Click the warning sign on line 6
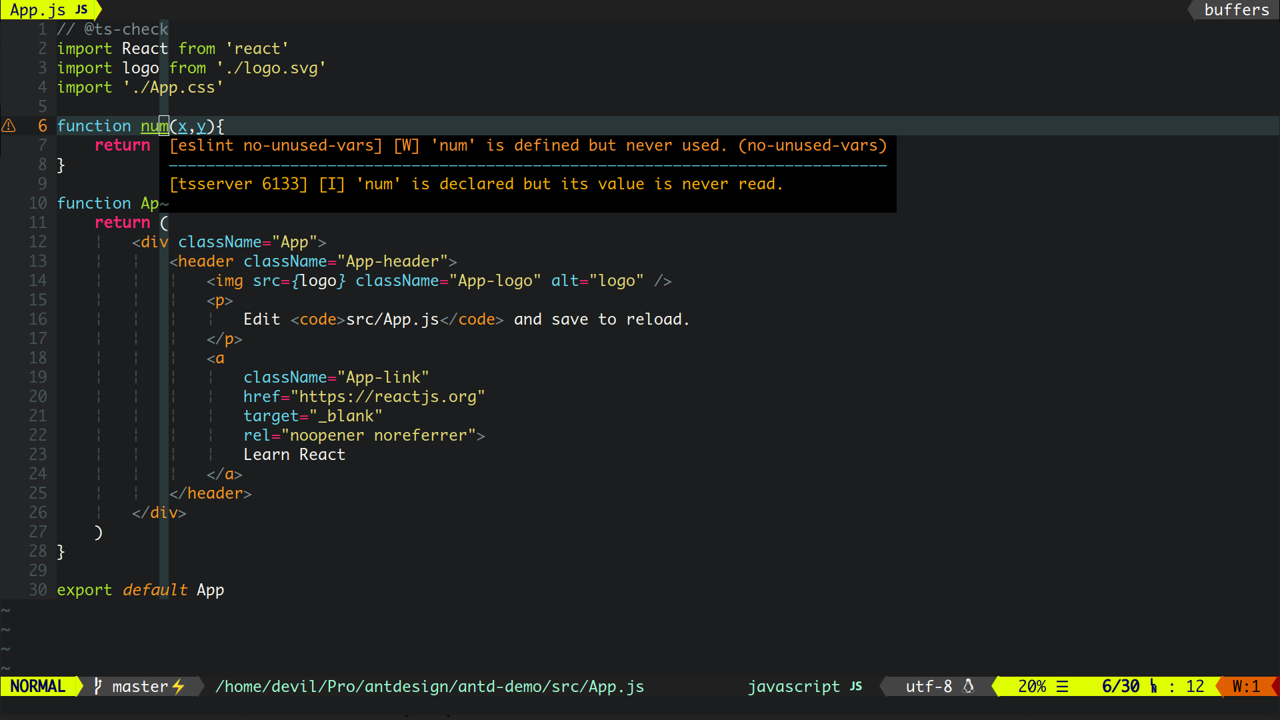 click(9, 126)
